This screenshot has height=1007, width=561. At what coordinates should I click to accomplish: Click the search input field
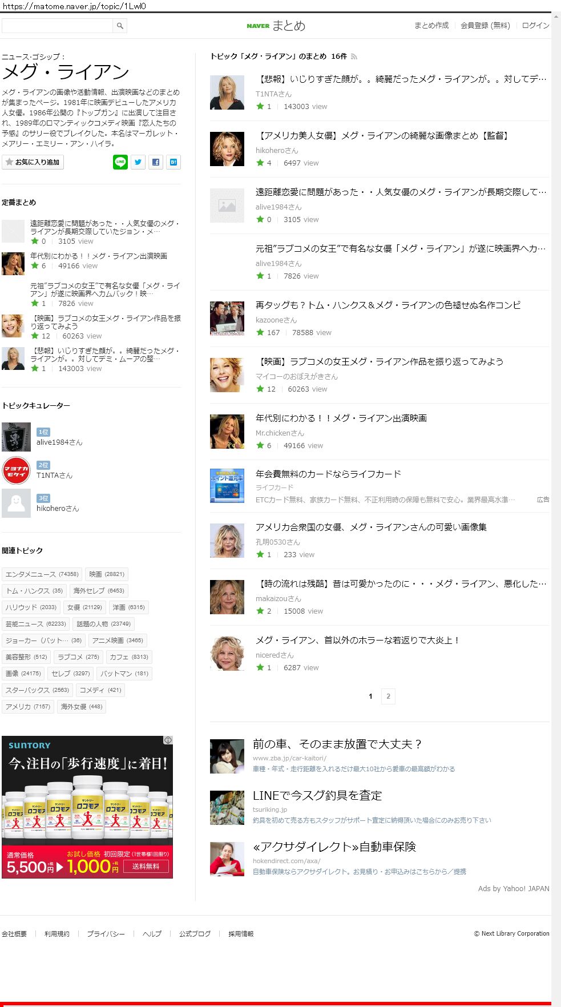click(58, 26)
